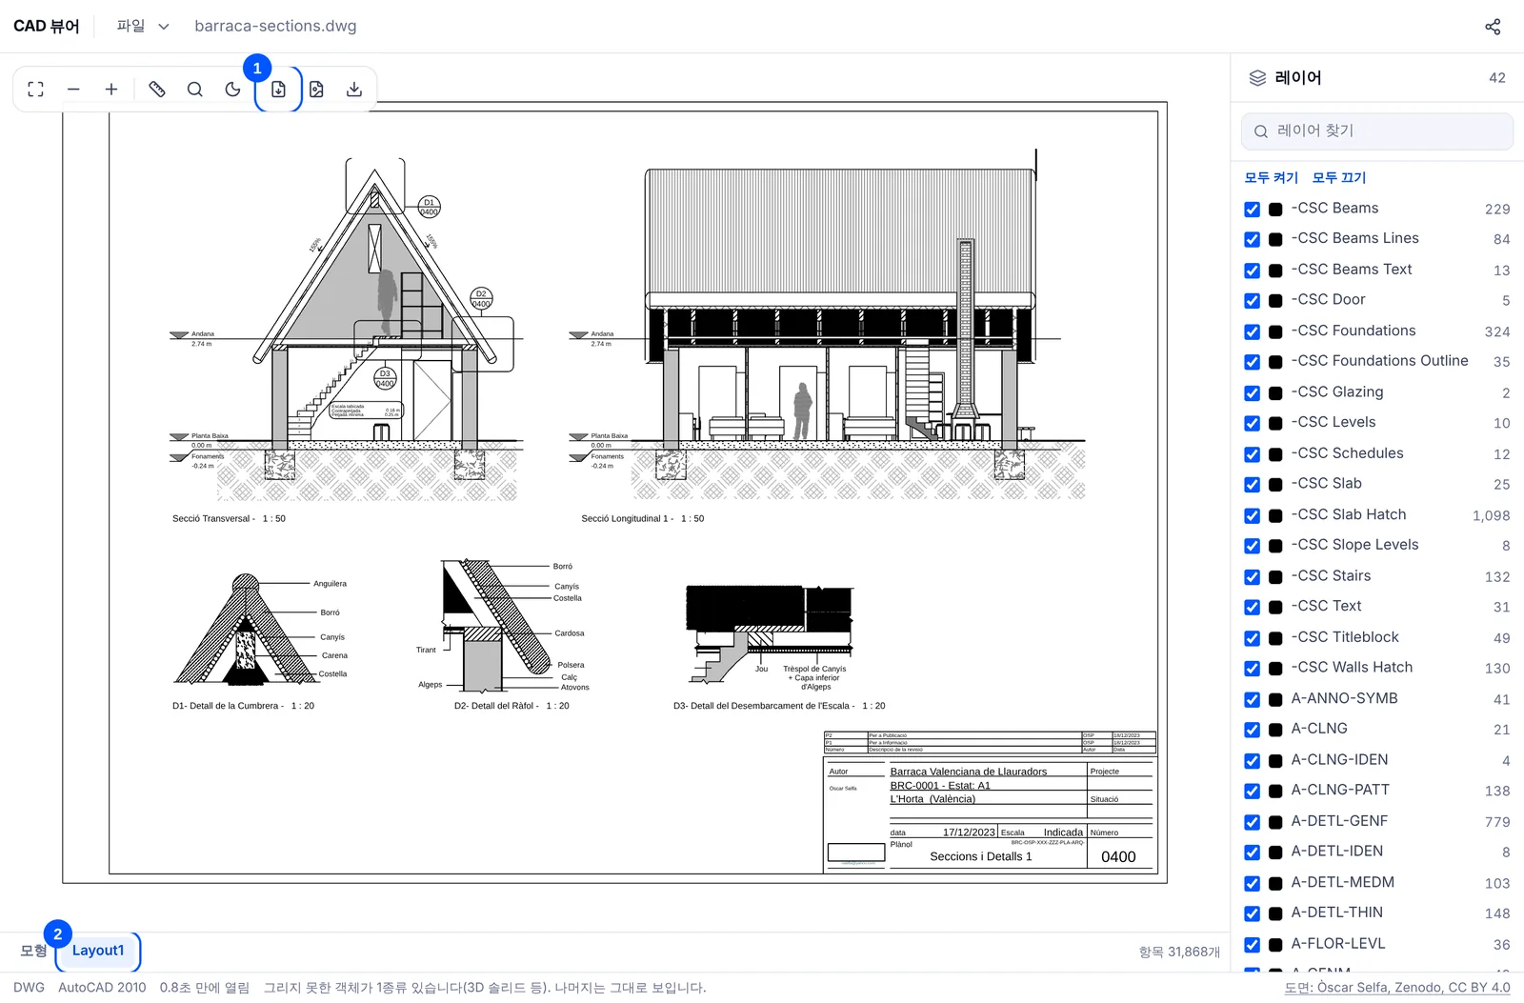
Task: Open the Òscar Selfa Zenodo attribution link
Action: click(1397, 988)
